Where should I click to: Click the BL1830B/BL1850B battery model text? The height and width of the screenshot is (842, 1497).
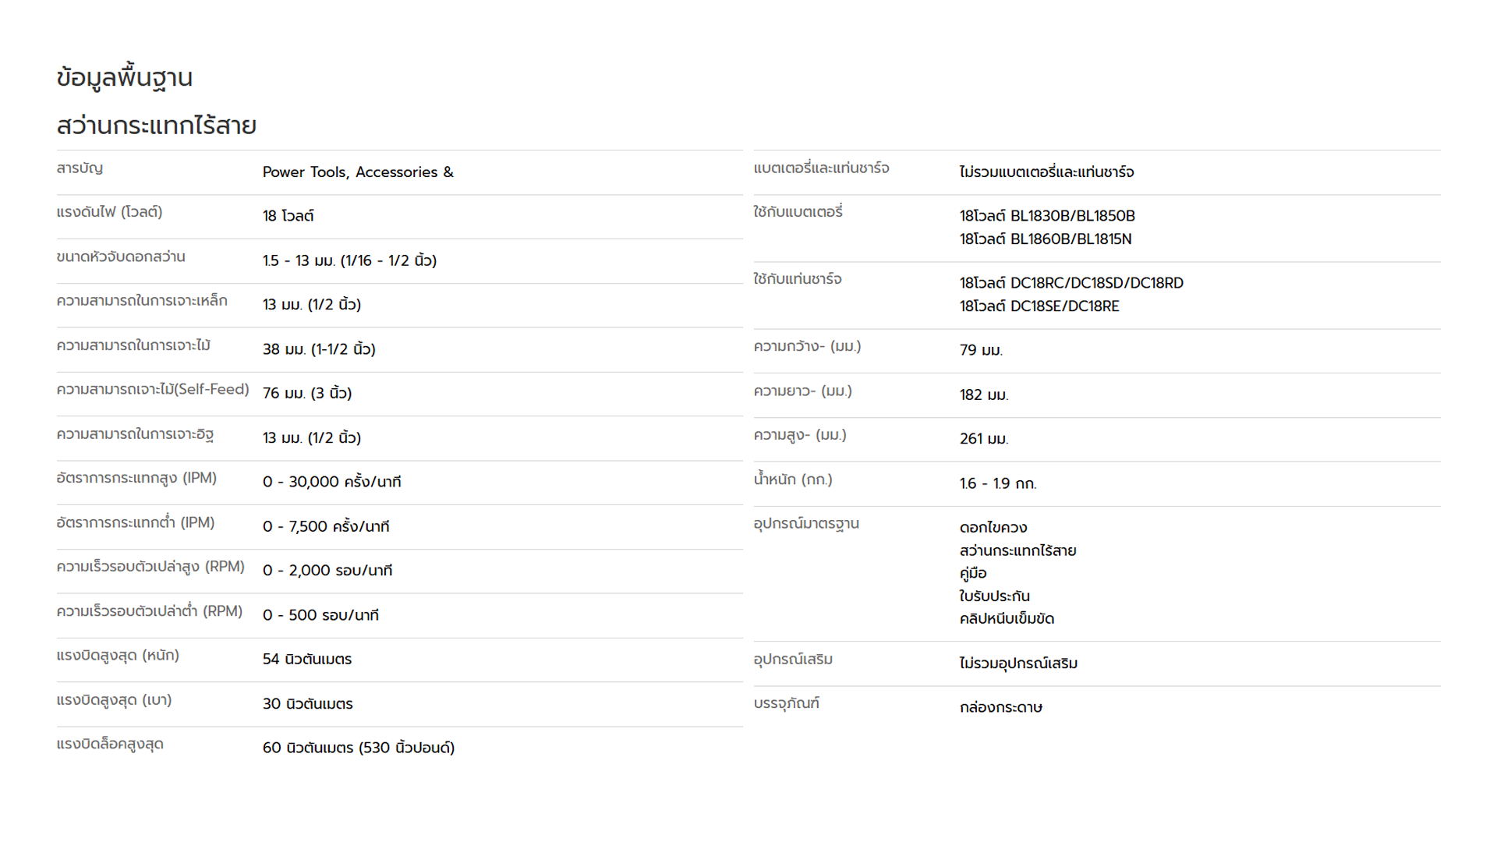pos(1072,216)
